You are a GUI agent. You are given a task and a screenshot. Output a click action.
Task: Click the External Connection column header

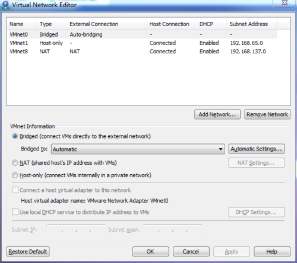click(107, 24)
